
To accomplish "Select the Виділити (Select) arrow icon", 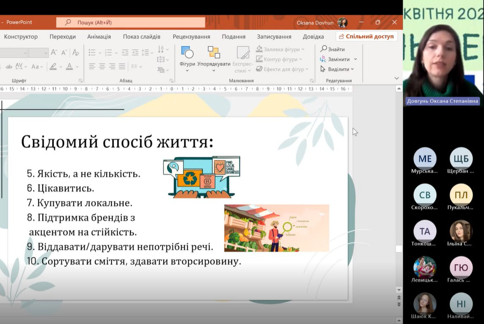I will pos(322,69).
